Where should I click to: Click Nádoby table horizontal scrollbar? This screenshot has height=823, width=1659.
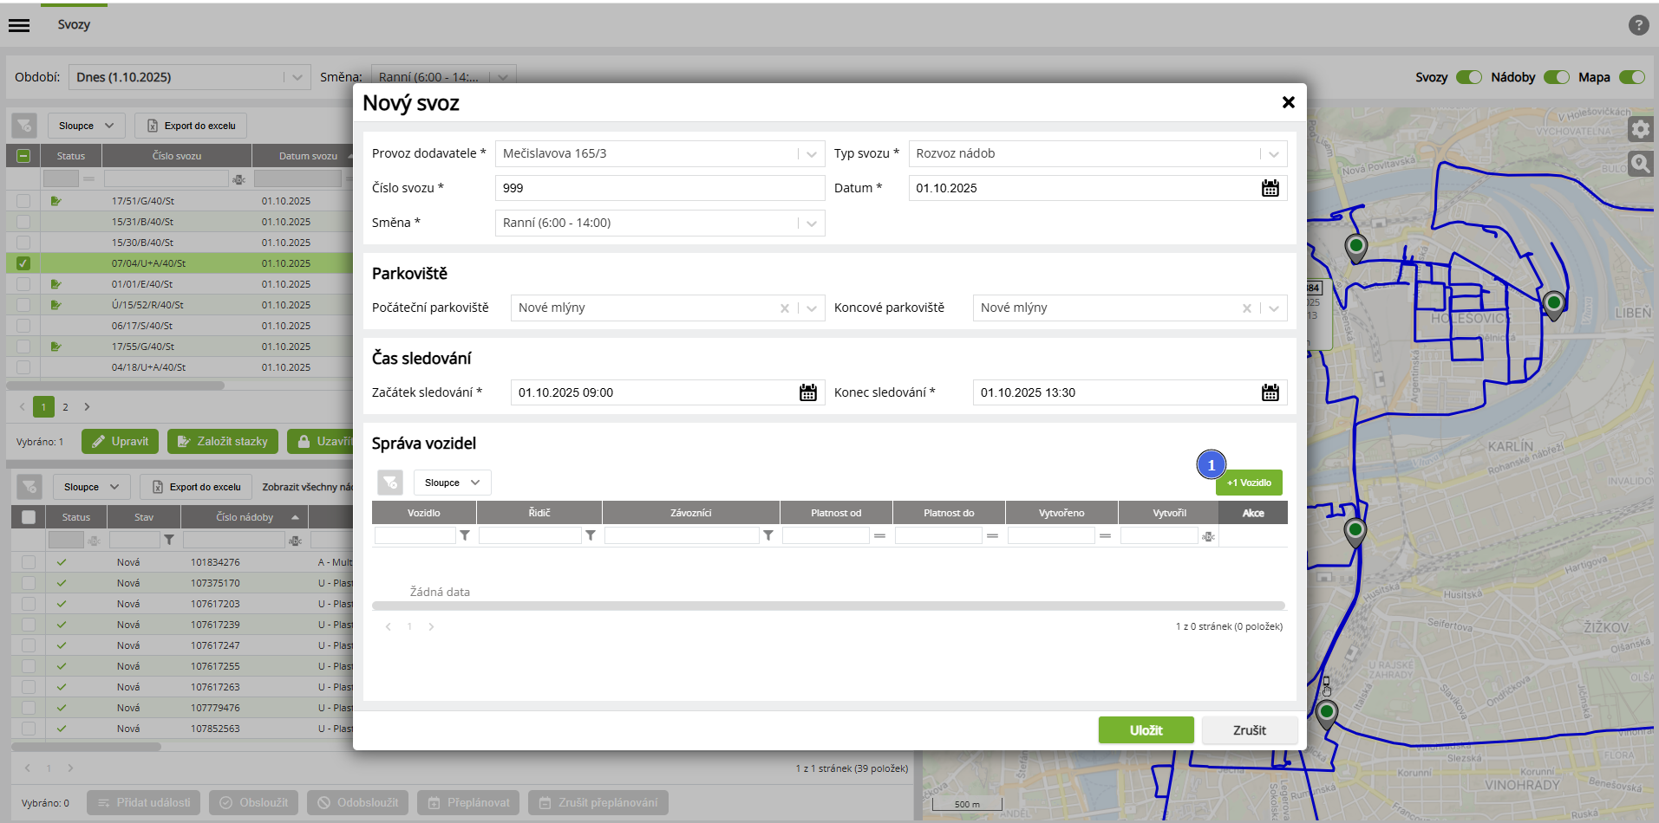(86, 747)
